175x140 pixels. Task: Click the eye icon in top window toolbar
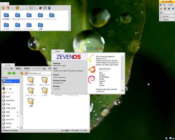(x=40, y=8)
